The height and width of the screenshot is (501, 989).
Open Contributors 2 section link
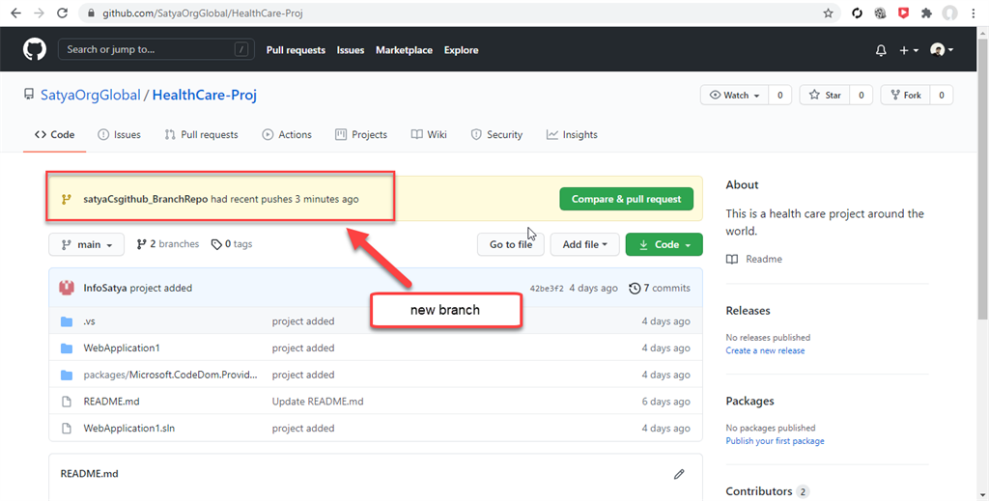(x=768, y=491)
